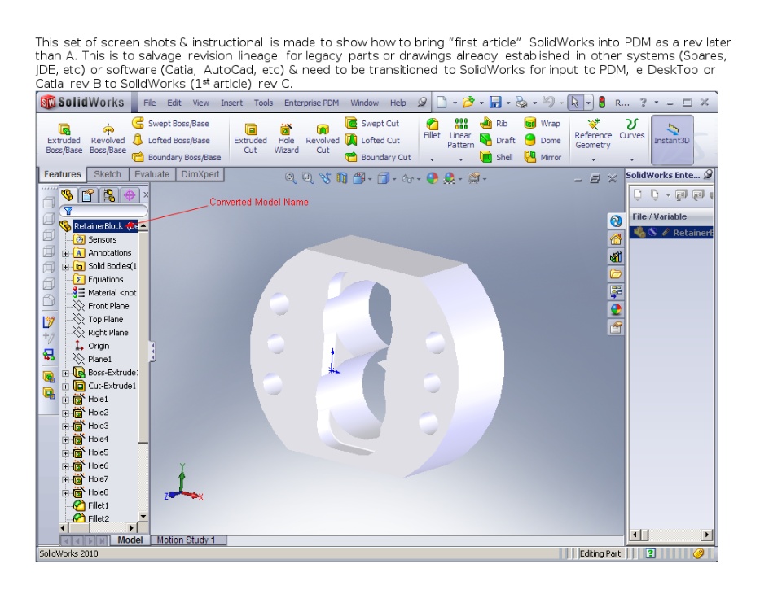
Task: Click the New document icon
Action: [442, 103]
